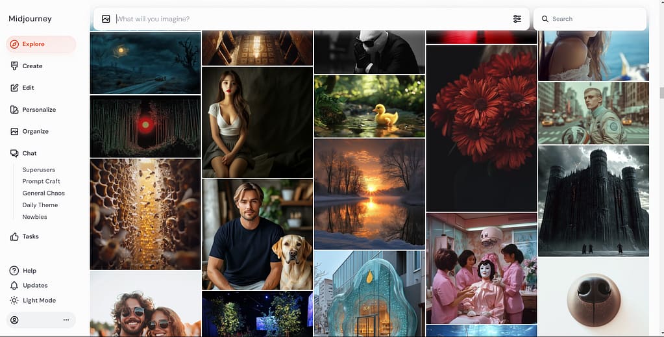This screenshot has height=337, width=664.
Task: Open the man with Labrador image
Action: pyautogui.click(x=257, y=234)
